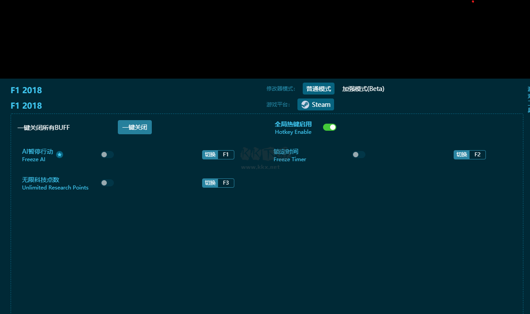Click the 一键关闭所有BUFF label
The image size is (530, 314).
point(44,128)
